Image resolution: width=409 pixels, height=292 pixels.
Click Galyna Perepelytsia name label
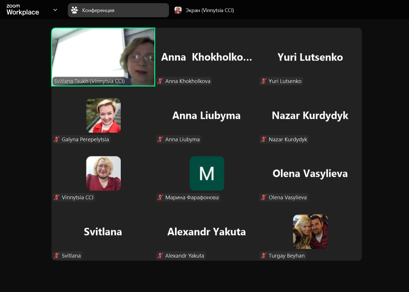coord(85,140)
